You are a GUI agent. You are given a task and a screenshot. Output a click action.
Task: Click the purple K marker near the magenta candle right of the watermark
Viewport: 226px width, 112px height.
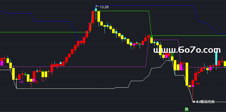[184, 69]
